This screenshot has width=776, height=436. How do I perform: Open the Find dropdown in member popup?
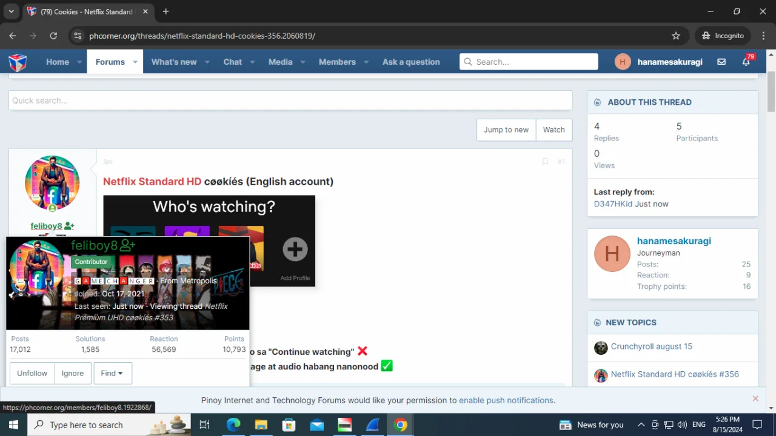112,373
